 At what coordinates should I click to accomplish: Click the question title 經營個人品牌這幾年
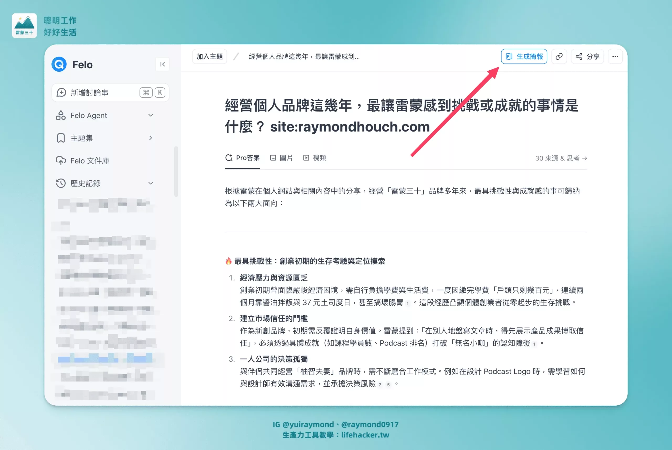401,116
